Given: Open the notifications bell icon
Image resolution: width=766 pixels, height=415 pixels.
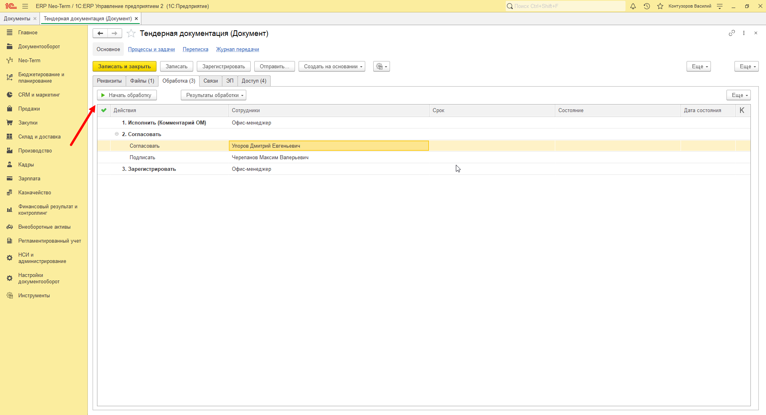Looking at the screenshot, I should (633, 6).
